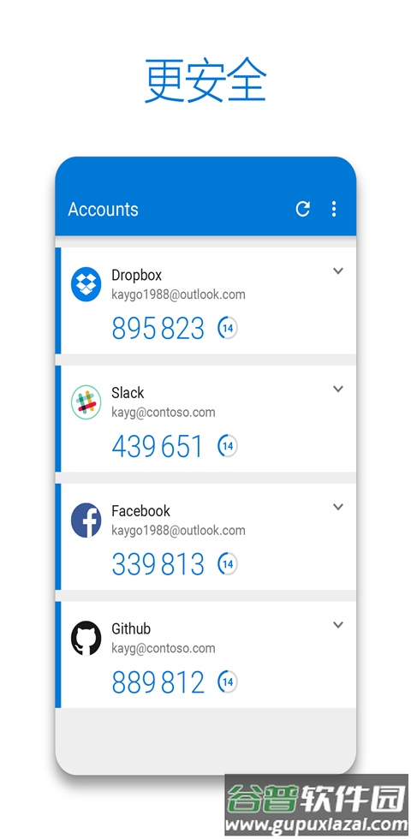Image resolution: width=411 pixels, height=839 pixels.
Task: Tap the Dropbox logo icon
Action: (x=86, y=284)
